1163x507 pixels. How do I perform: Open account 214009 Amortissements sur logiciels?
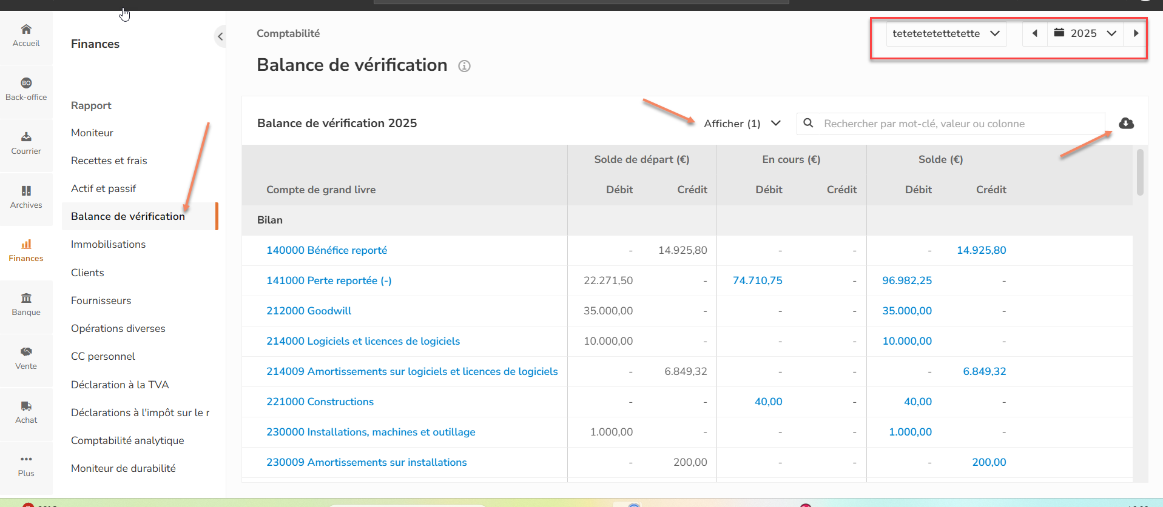click(412, 371)
